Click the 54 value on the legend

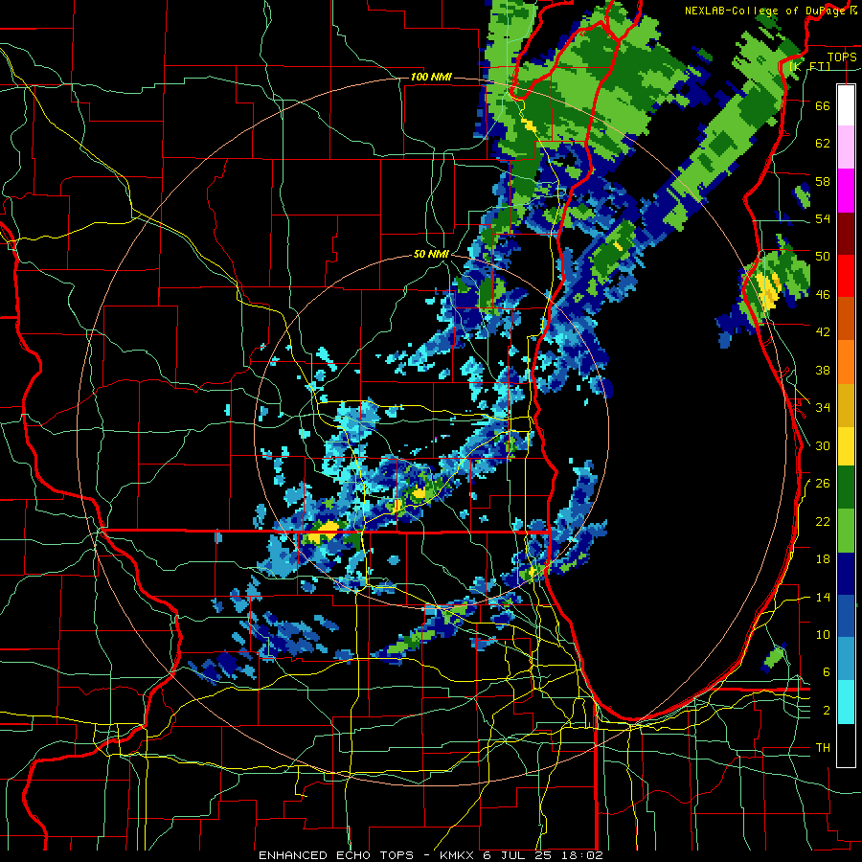823,218
